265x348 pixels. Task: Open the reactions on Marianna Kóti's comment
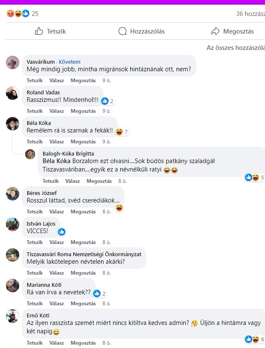(x=99, y=293)
